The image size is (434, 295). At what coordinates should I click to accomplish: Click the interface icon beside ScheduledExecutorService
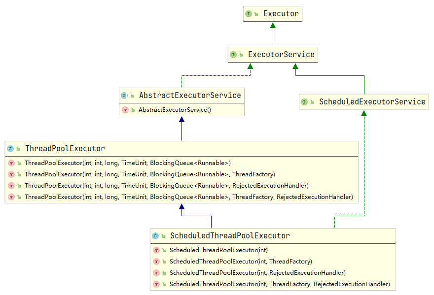[304, 102]
